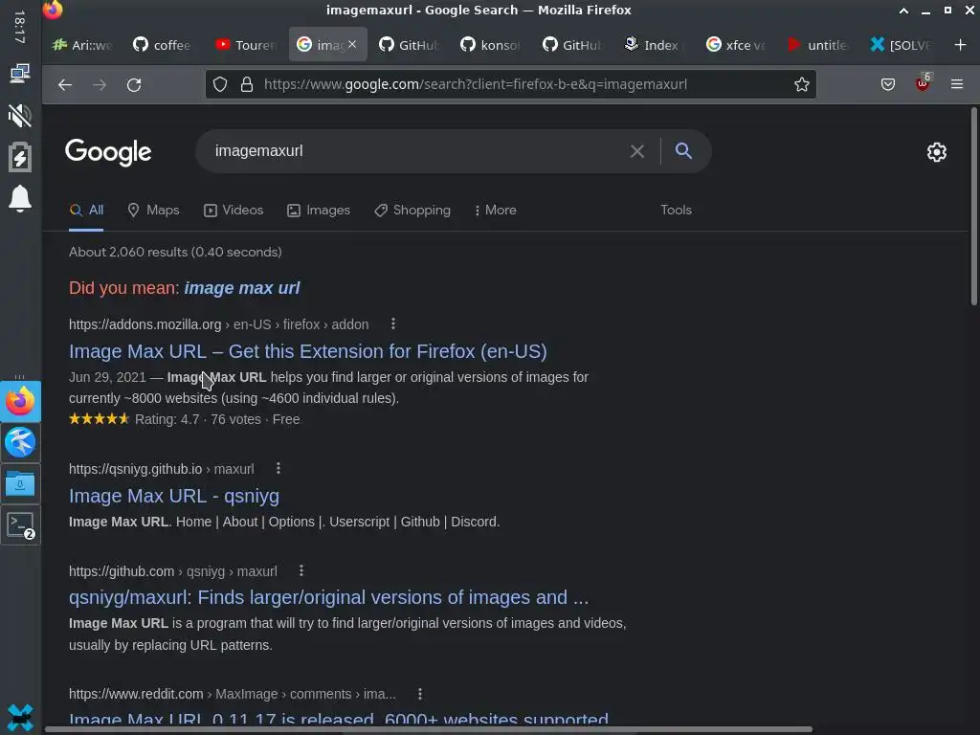
Task: Switch to the [SOLVE tab
Action: click(900, 45)
